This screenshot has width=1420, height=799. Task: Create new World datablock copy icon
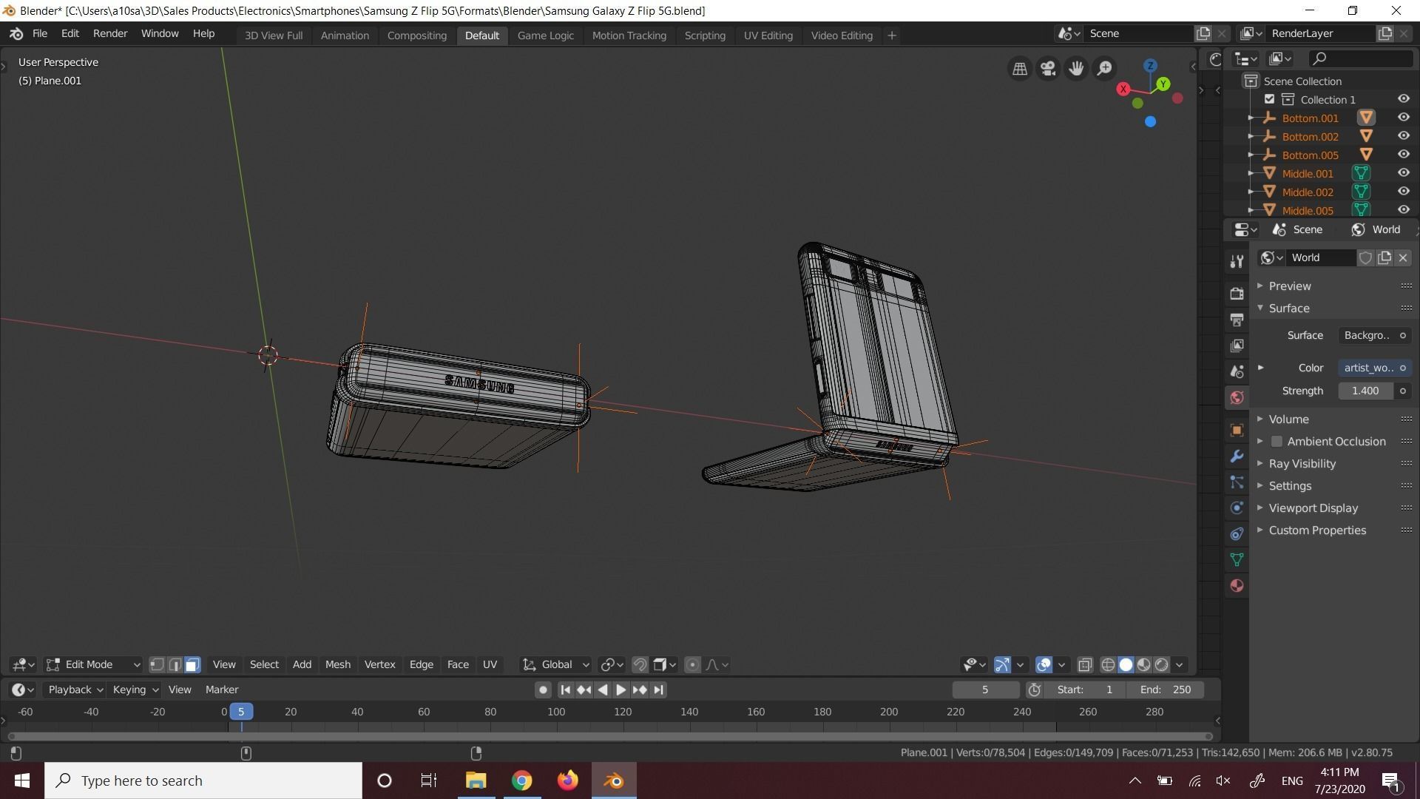coord(1384,257)
